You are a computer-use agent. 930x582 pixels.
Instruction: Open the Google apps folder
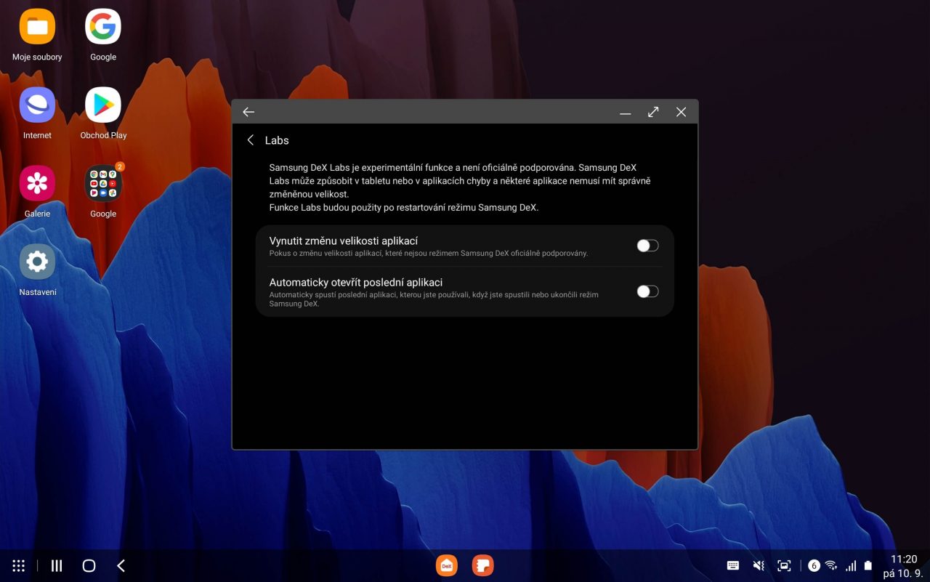pyautogui.click(x=103, y=183)
